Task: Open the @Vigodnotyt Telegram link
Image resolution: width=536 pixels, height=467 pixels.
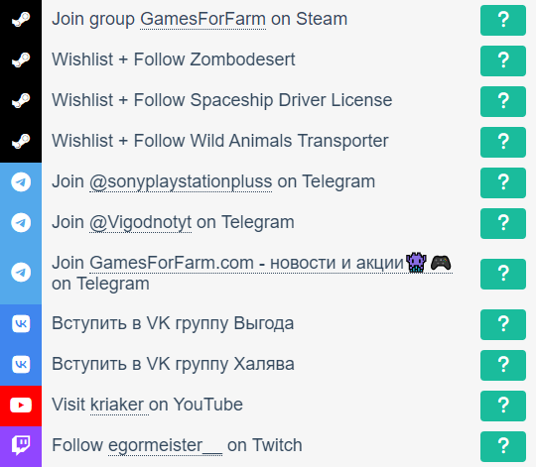Action: [140, 222]
